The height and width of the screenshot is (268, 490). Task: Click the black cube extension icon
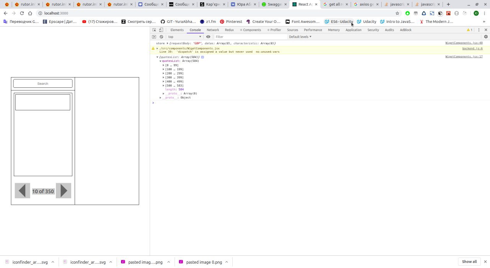(x=440, y=13)
